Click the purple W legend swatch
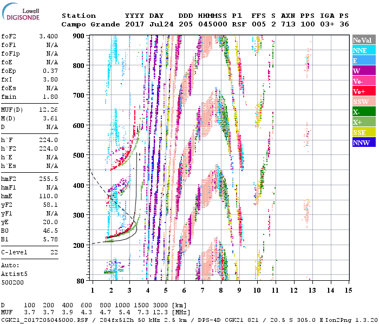The image size is (379, 324). click(364, 71)
